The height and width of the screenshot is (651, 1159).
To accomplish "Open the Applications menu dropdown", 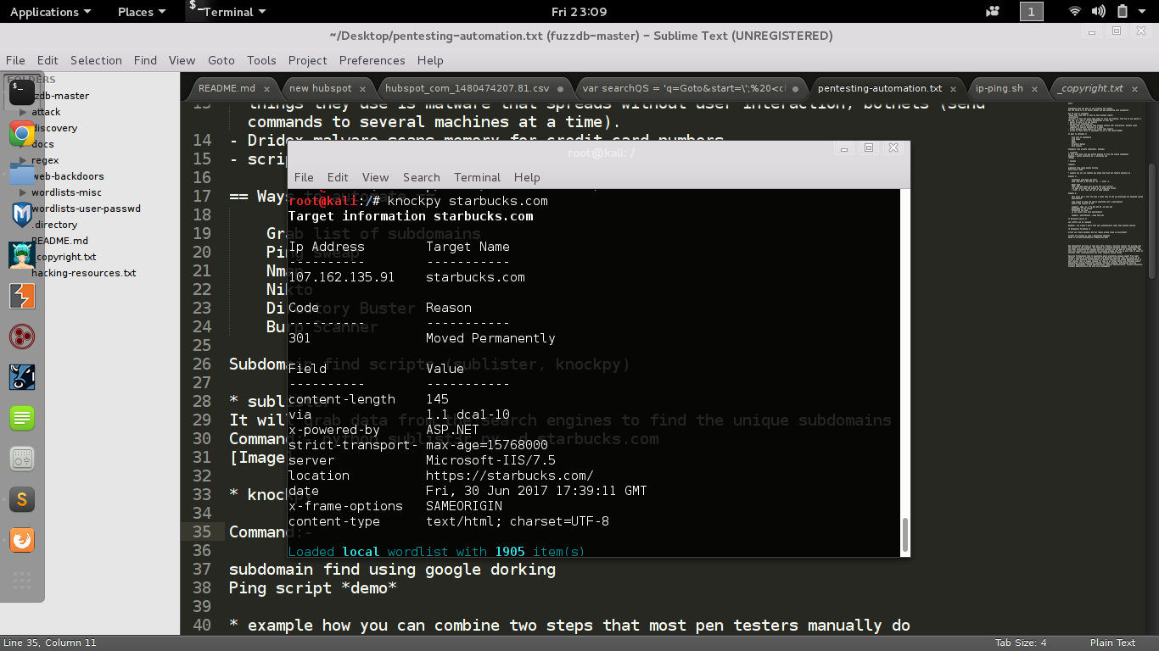I will pyautogui.click(x=50, y=12).
